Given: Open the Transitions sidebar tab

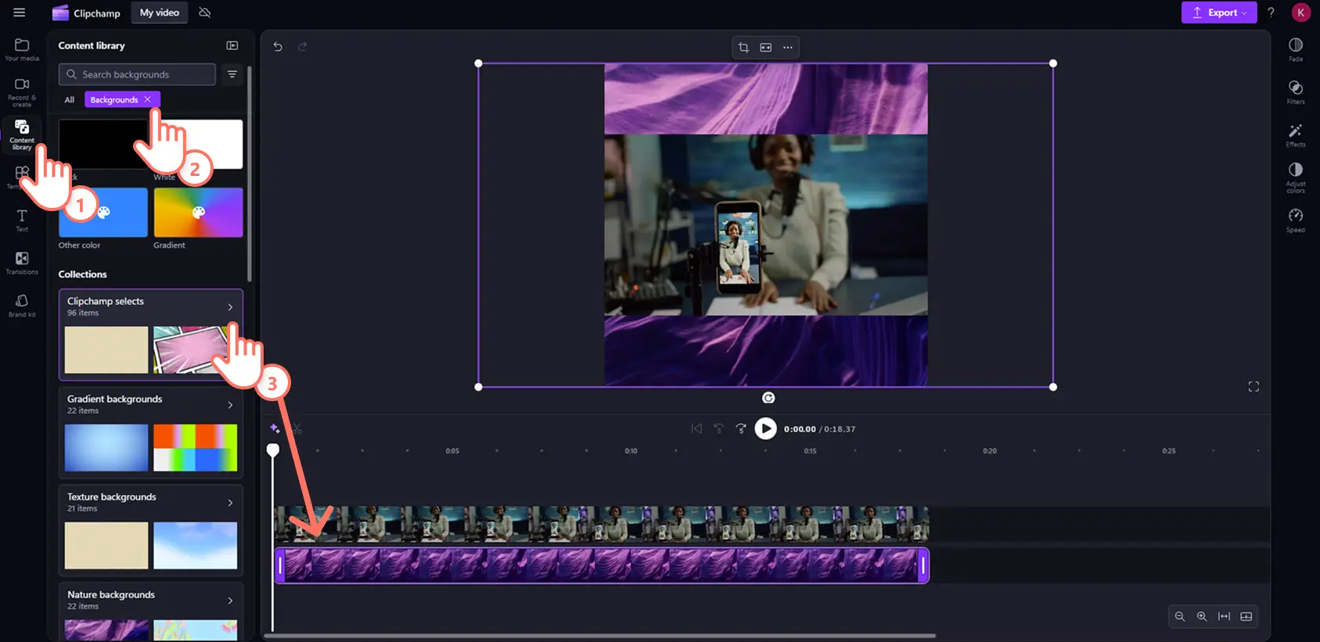Looking at the screenshot, I should [22, 264].
